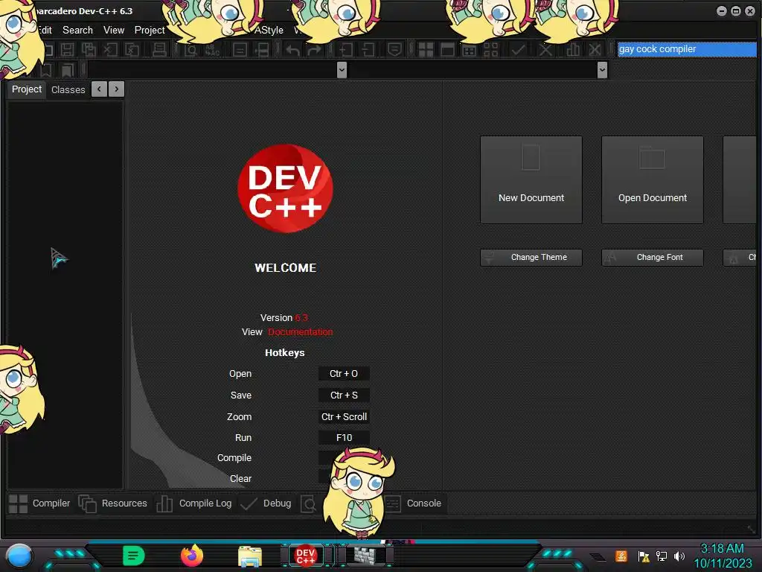The image size is (762, 572).
Task: Open the Start orb on the taskbar
Action: pyautogui.click(x=19, y=556)
